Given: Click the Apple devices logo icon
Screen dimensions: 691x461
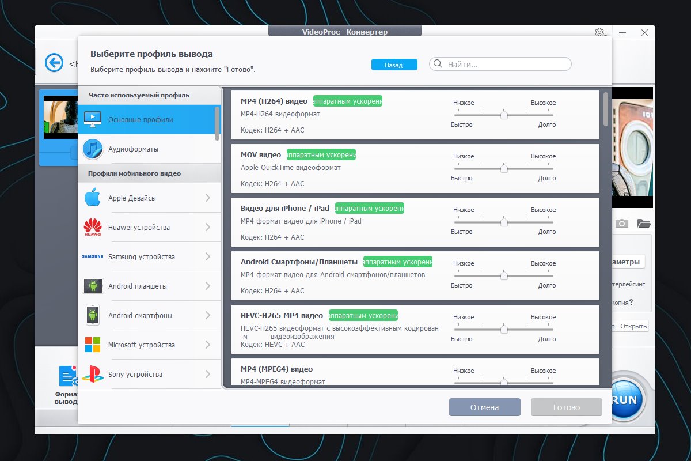Looking at the screenshot, I should (92, 198).
